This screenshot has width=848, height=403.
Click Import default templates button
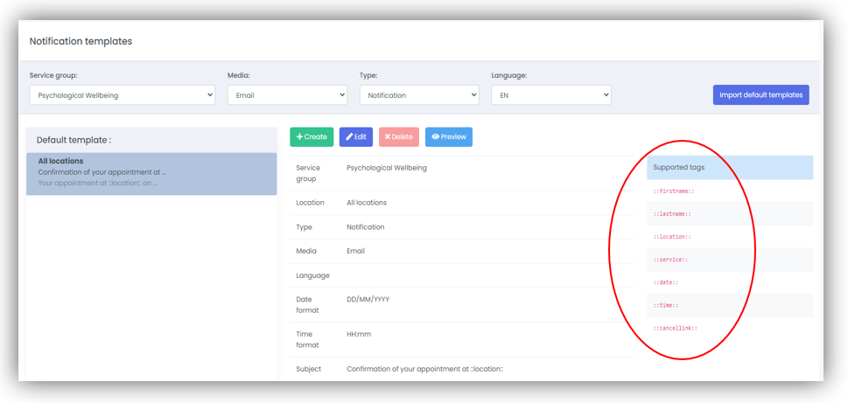pyautogui.click(x=760, y=95)
